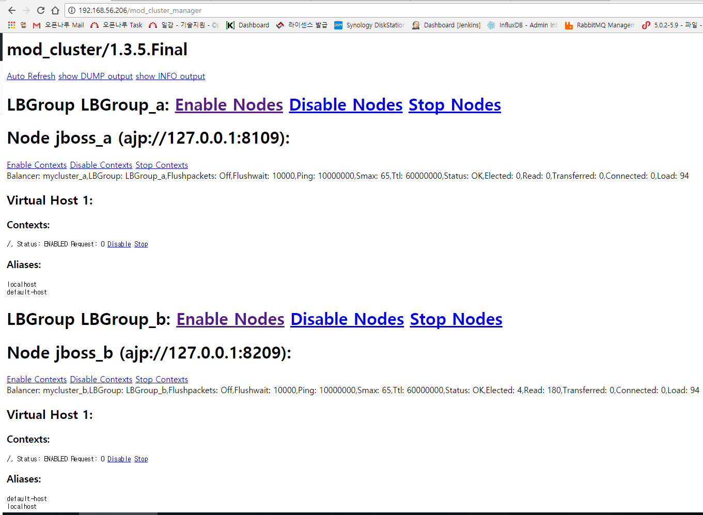Open the RabbitMQ Management bookmark
This screenshot has width=703, height=515.
point(601,25)
